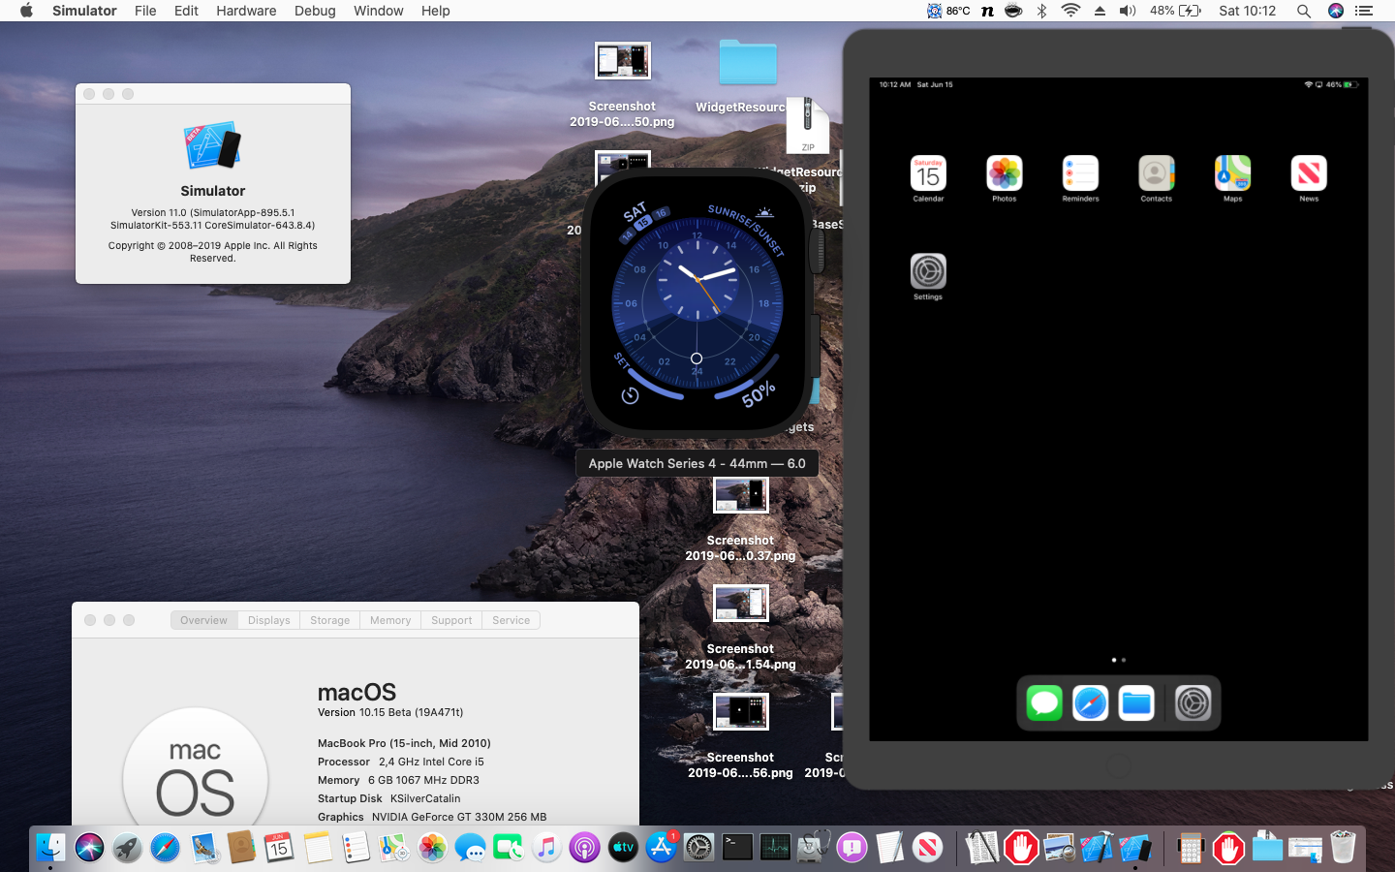Image resolution: width=1395 pixels, height=872 pixels.
Task: Open App Store from the Dock
Action: [661, 848]
